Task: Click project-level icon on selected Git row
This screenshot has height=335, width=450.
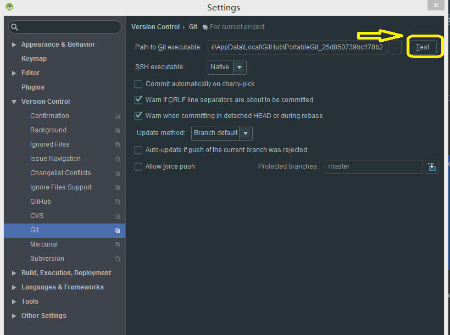Action: 117,230
